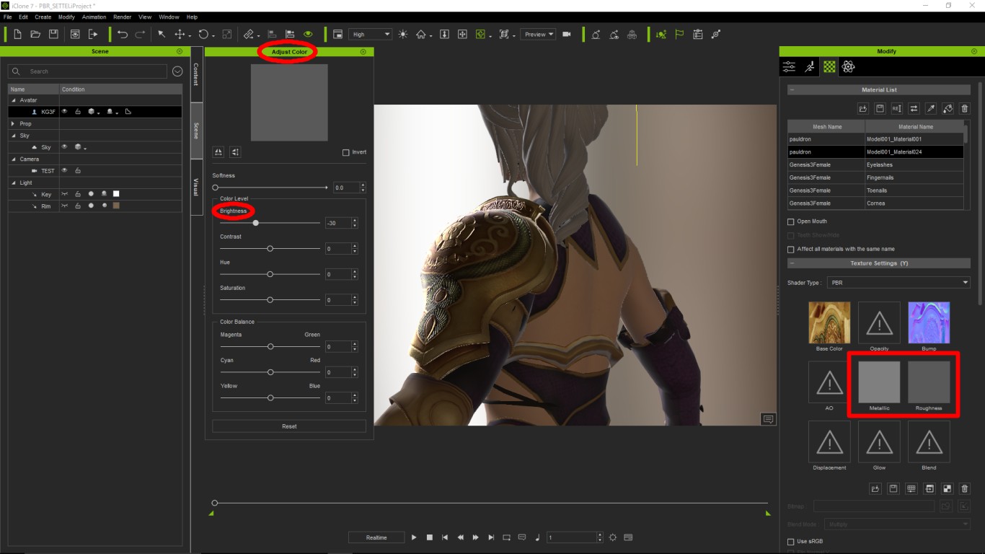Viewport: 985px width, 554px height.
Task: Expand the Prop tree node
Action: pos(12,123)
